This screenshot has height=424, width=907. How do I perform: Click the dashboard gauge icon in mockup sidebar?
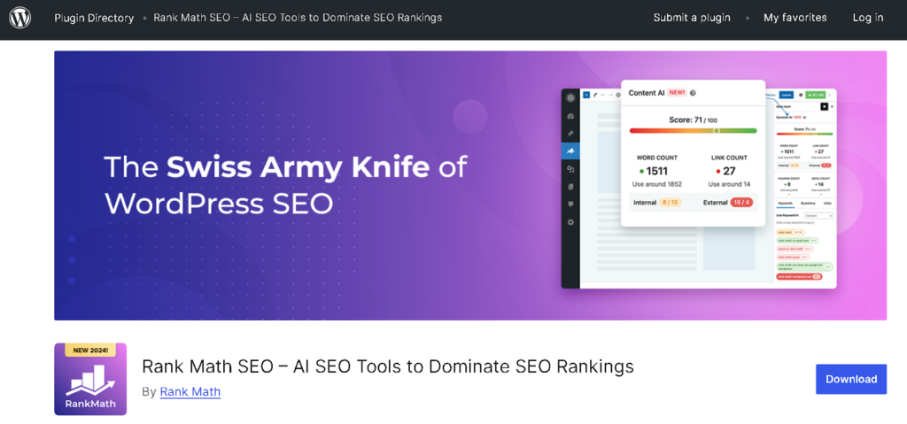point(570,115)
